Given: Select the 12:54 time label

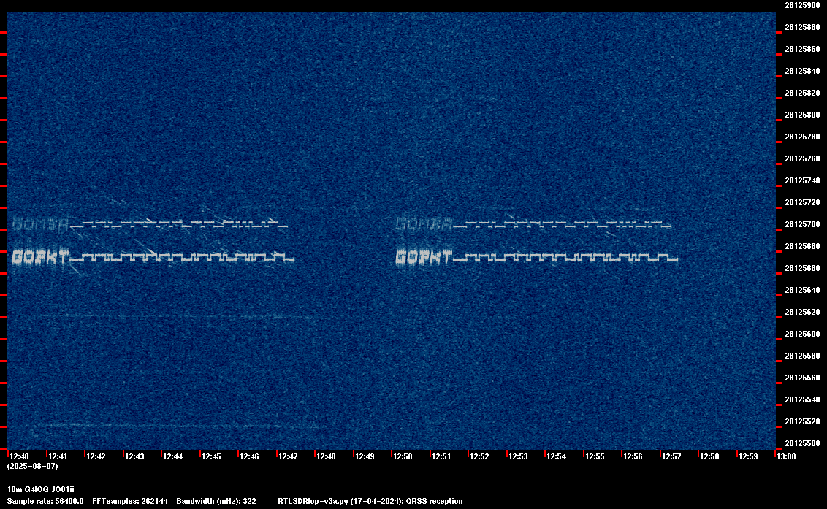Looking at the screenshot, I should click(x=557, y=456).
